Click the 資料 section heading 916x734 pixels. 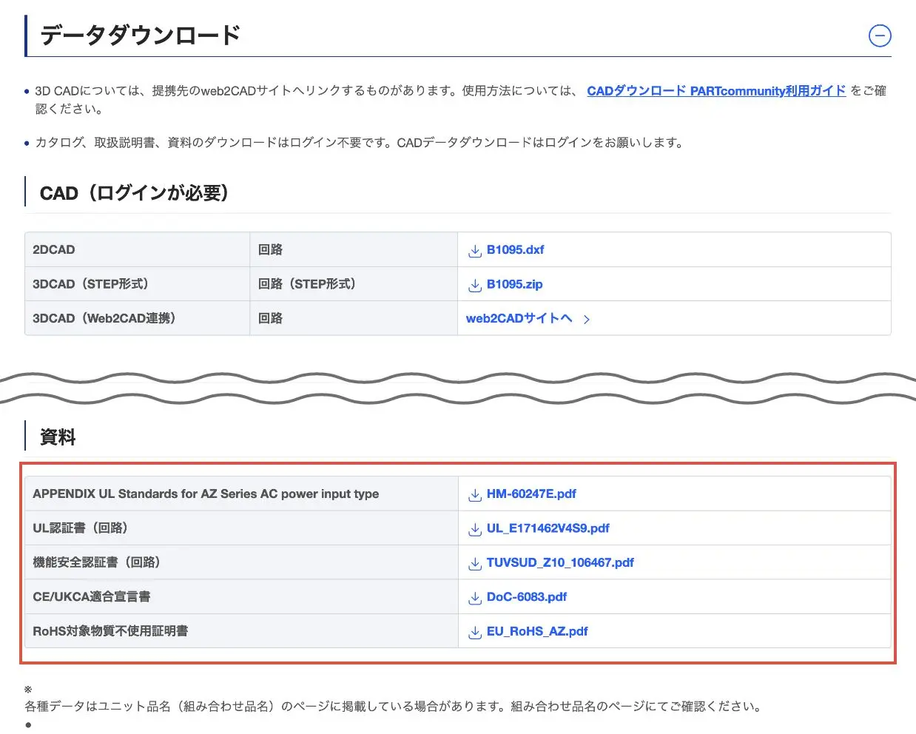(x=58, y=437)
